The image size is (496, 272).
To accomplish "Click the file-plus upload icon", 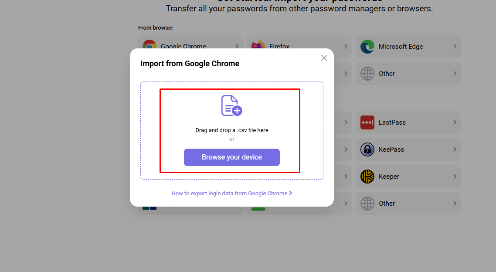I will (x=231, y=105).
